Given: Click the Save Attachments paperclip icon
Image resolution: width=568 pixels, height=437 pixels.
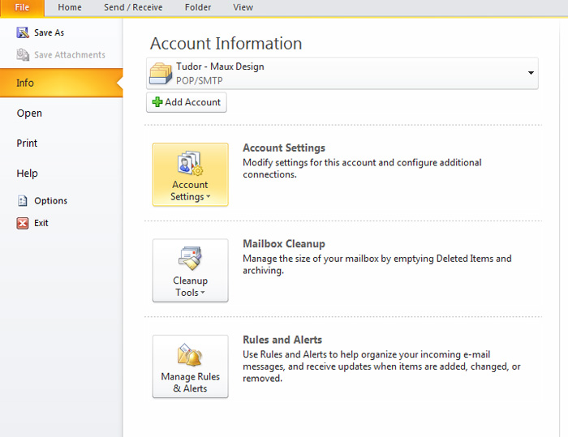Looking at the screenshot, I should point(23,55).
